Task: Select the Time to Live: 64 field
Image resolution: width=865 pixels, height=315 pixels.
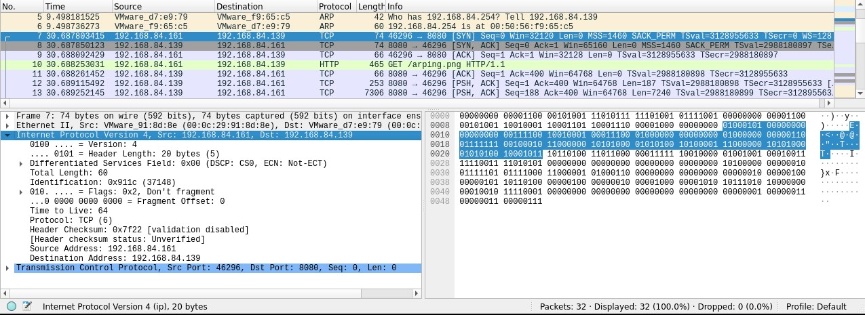Action: (x=69, y=211)
